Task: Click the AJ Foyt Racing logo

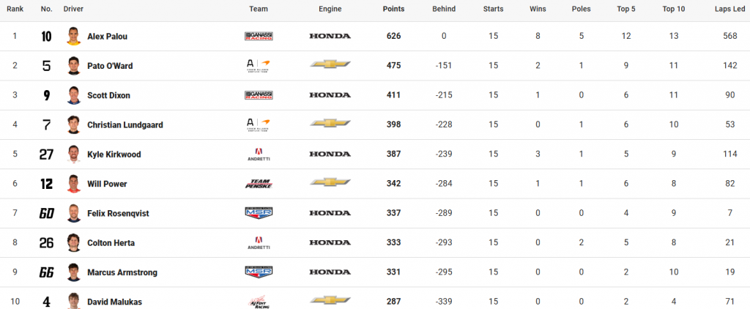Action: [259, 302]
